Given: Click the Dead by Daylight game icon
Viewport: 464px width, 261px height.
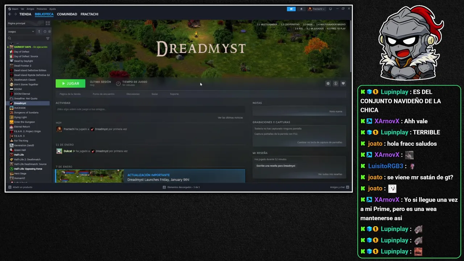Looking at the screenshot, I should (x=12, y=61).
